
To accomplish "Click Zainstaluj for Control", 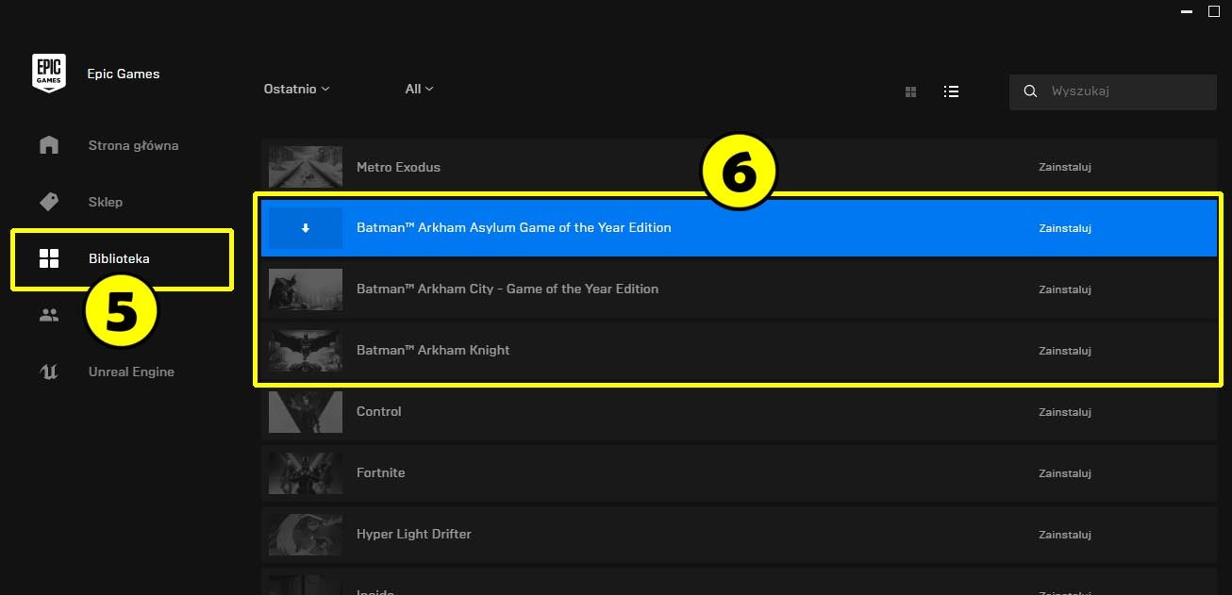I will pyautogui.click(x=1065, y=412).
